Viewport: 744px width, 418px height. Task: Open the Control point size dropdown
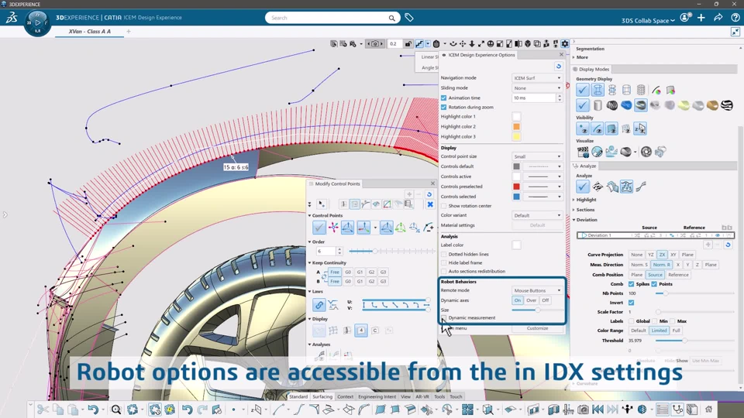click(537, 156)
